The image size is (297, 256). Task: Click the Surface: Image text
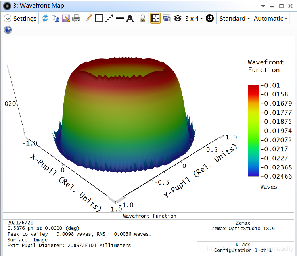click(x=27, y=240)
